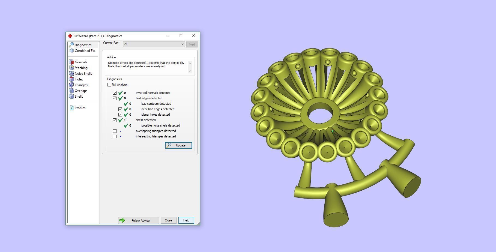Check the overlapping triangles detected checkbox
This screenshot has width=496, height=252.
(x=115, y=131)
